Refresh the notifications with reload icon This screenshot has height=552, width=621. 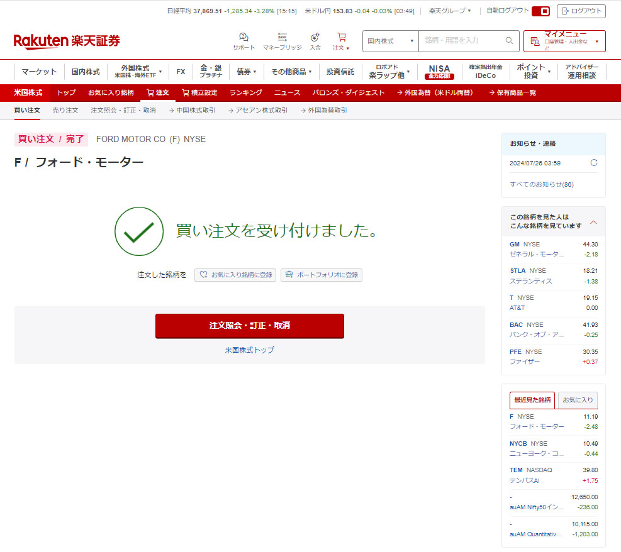click(593, 163)
